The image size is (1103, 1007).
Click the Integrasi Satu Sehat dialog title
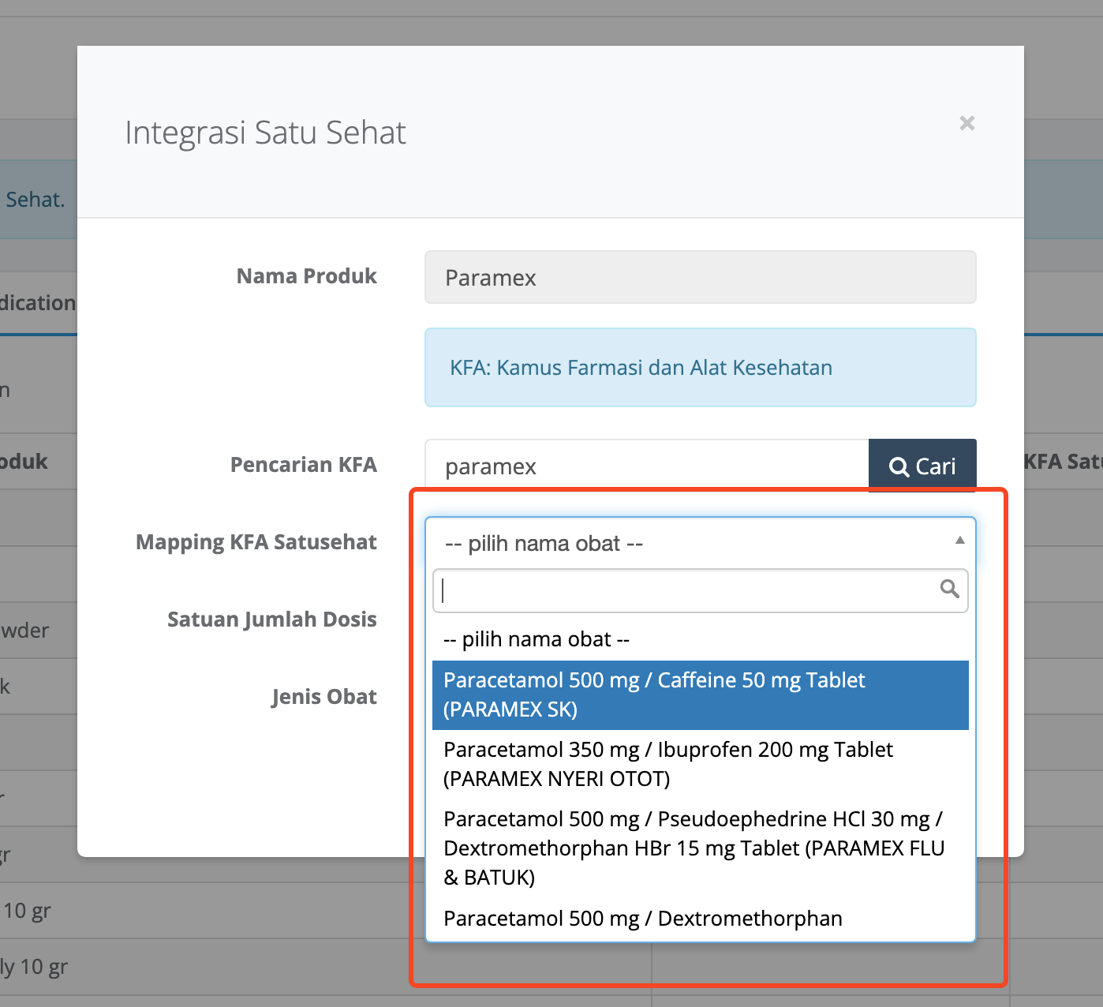266,133
